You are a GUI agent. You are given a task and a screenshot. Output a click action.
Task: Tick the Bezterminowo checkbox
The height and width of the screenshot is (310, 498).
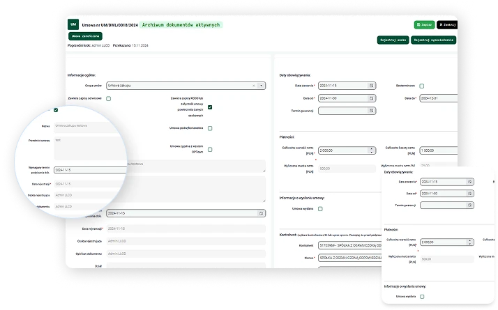coord(421,86)
